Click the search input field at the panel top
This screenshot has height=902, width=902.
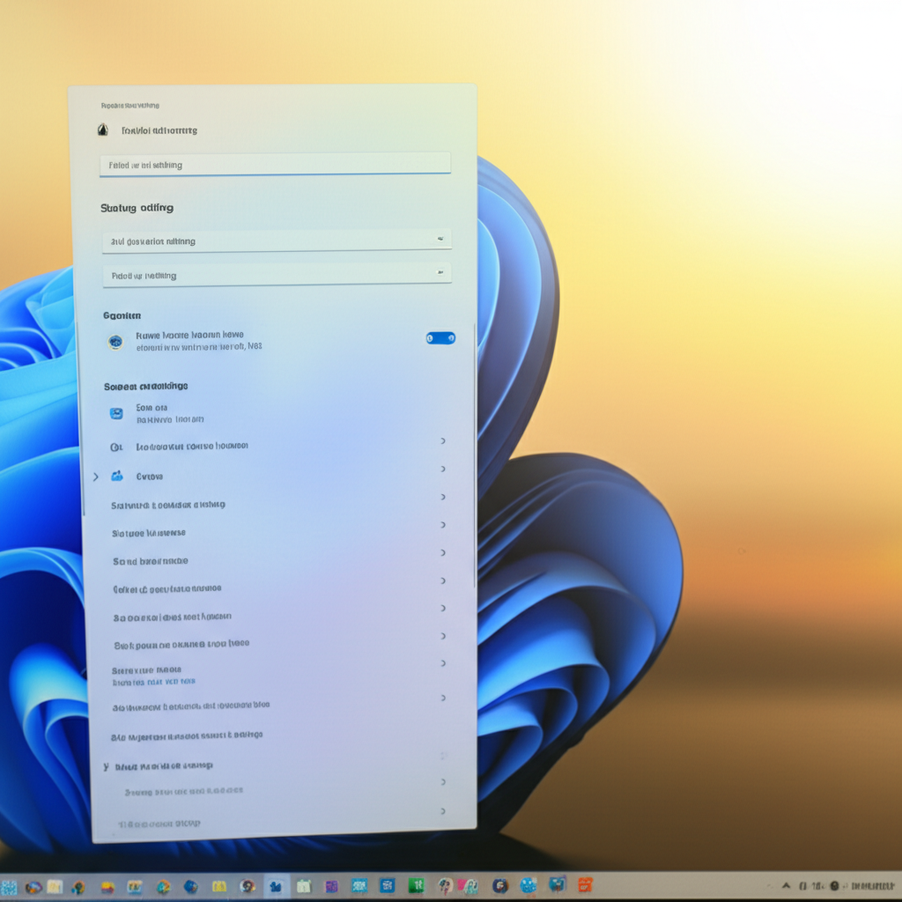click(275, 165)
